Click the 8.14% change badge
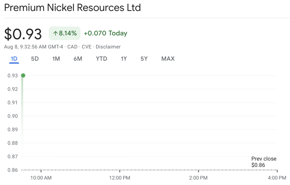The width and height of the screenshot is (290, 185). tap(65, 33)
